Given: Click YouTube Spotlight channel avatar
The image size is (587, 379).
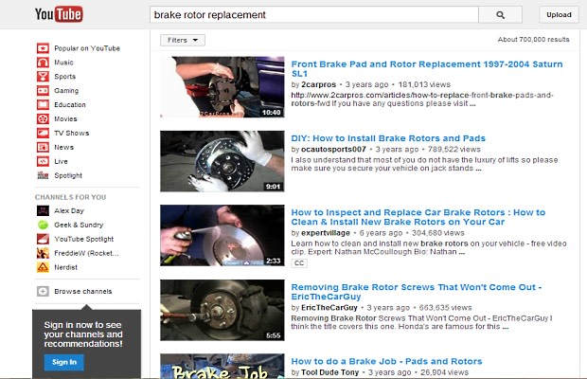Looking at the screenshot, I should 43,239.
